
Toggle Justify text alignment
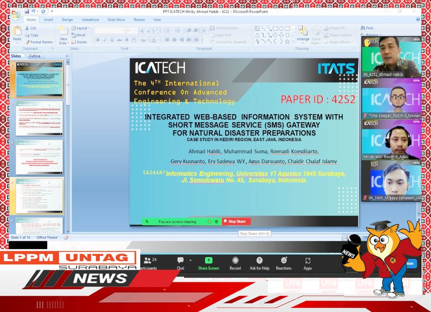(x=189, y=40)
